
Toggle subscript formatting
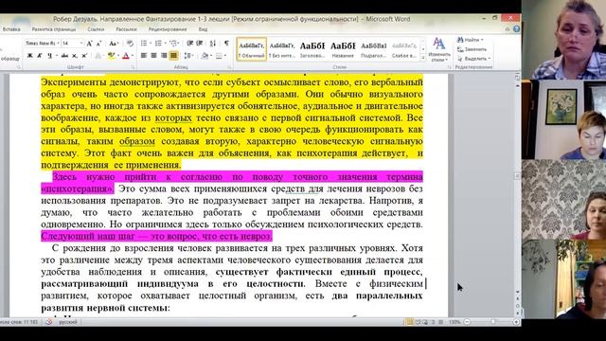[x=75, y=56]
